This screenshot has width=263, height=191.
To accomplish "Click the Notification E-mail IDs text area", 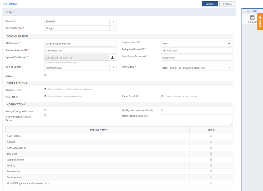I will [x=196, y=120].
